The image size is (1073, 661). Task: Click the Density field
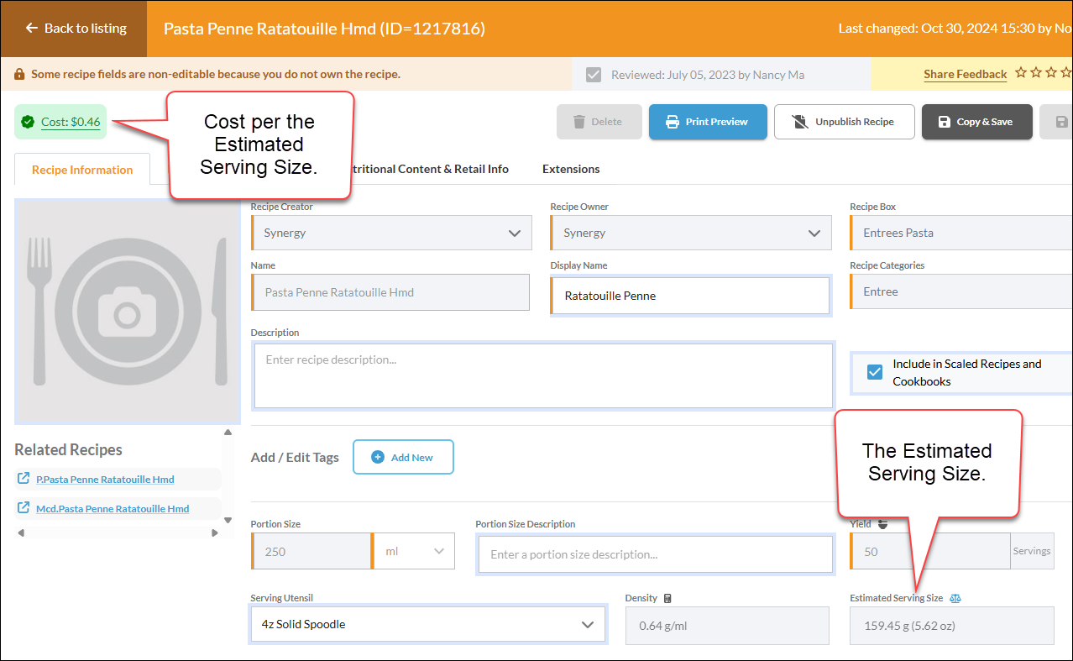(727, 626)
